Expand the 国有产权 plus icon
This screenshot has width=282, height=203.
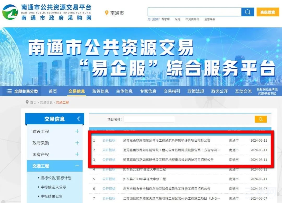(x=77, y=154)
